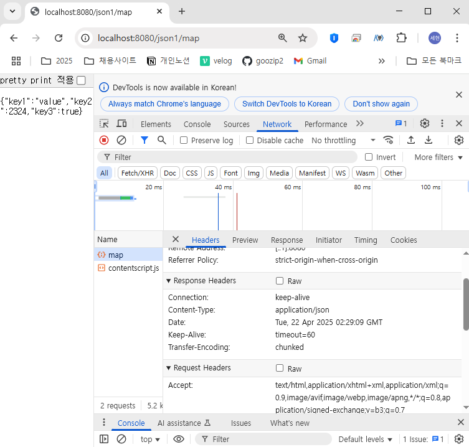Toggle the network filter funnel icon

pos(144,140)
